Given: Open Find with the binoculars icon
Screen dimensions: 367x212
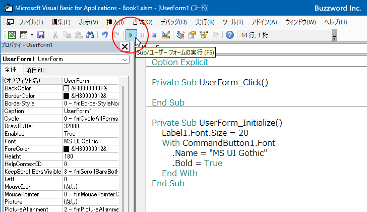Looking at the screenshot, I should [x=90, y=35].
